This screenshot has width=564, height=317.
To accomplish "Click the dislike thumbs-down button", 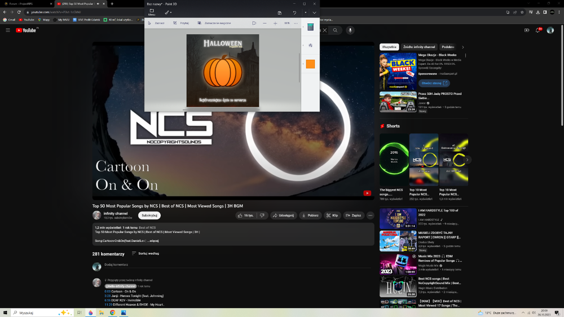I will 262,215.
